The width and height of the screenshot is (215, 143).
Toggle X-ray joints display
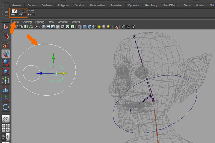click(x=133, y=27)
